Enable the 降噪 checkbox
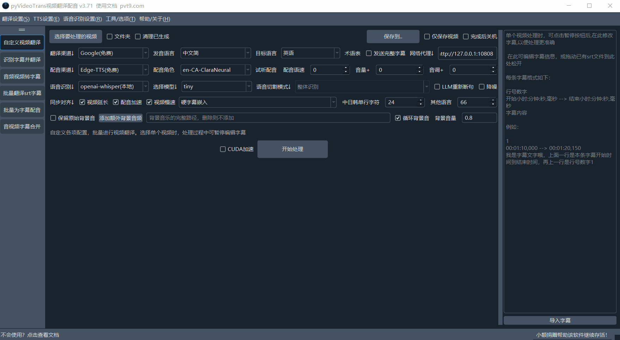Viewport: 620px width, 340px height. point(482,87)
